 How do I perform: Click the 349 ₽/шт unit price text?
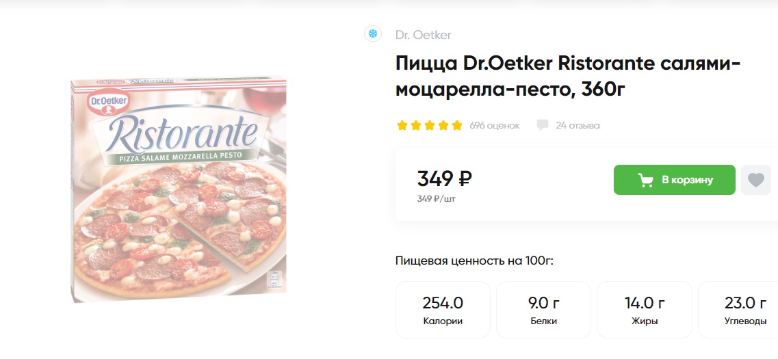pos(436,199)
